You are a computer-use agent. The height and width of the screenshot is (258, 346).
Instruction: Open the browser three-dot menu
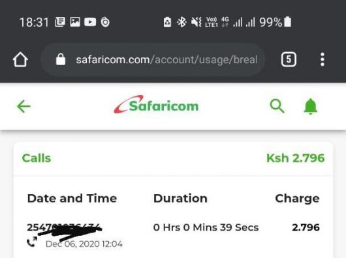322,59
